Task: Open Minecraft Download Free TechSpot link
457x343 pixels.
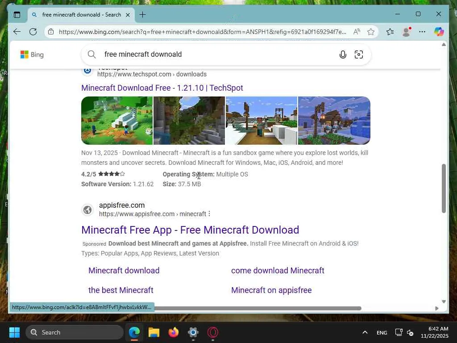Action: 162,88
